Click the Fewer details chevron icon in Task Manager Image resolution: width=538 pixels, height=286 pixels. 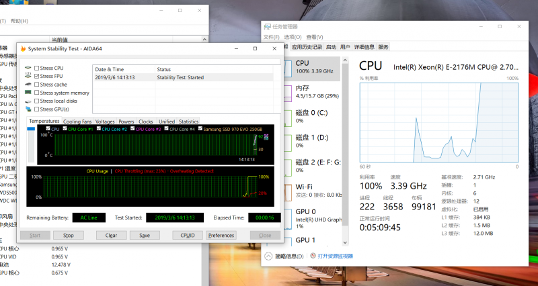click(268, 256)
